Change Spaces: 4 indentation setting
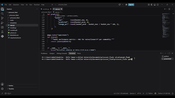The width and height of the screenshot is (175, 98). click(133, 93)
